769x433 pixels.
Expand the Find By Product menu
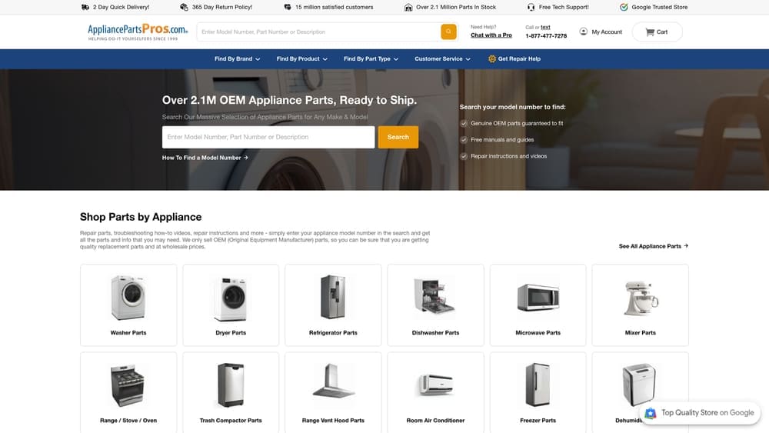(301, 58)
